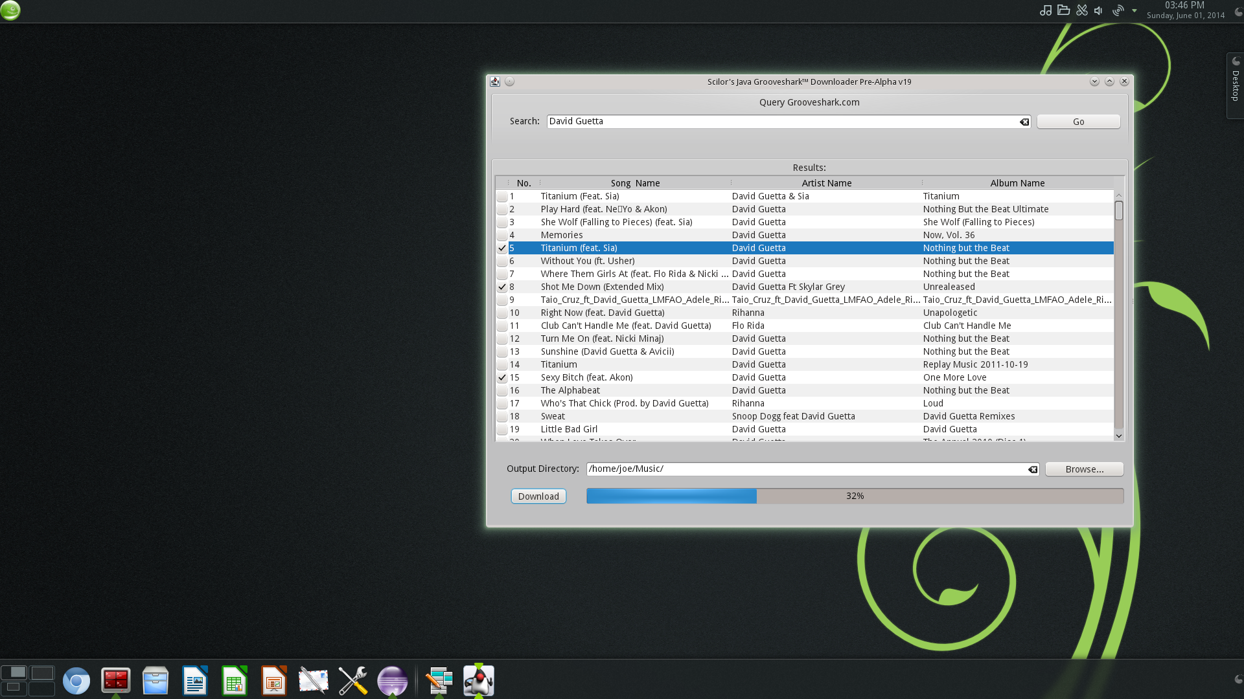Sort results by the No. column header

coord(524,183)
